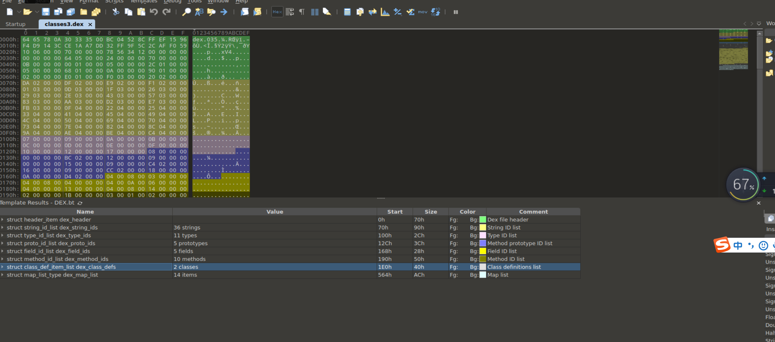
Task: Open the Calculator tool icon
Action: coord(347,12)
